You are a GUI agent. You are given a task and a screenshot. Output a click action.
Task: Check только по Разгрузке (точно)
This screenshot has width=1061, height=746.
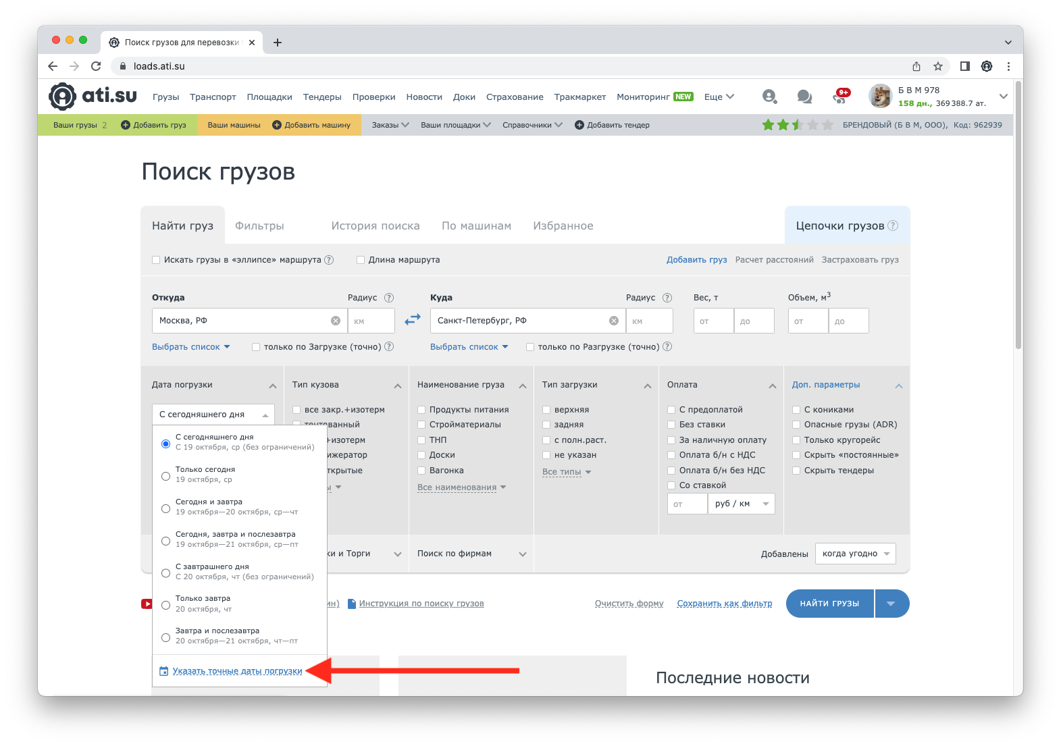click(530, 347)
